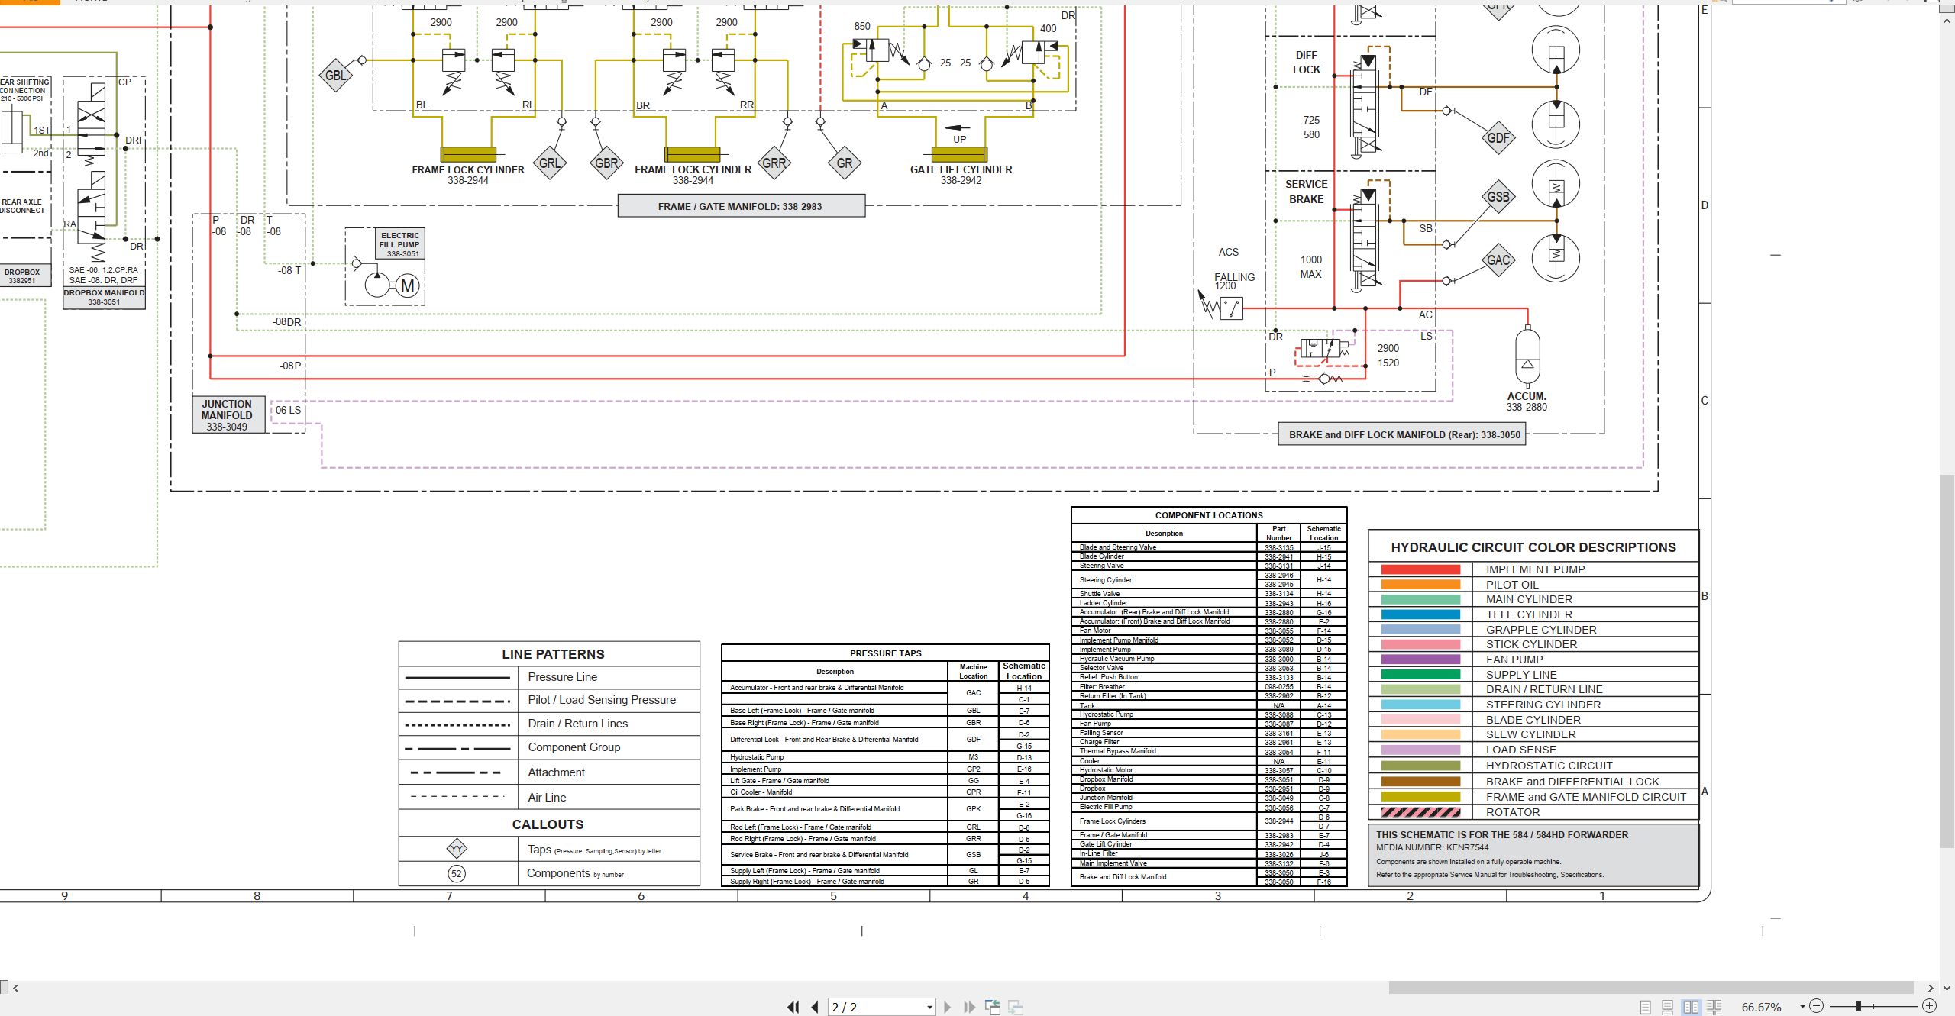Go to the previous page
1955x1016 pixels.
tap(815, 1007)
